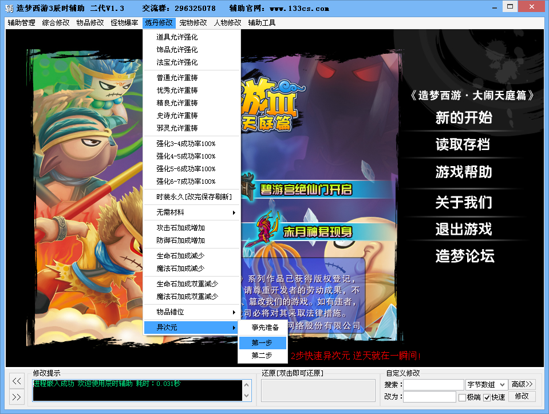This screenshot has height=414, width=549.
Task: Enable 强化4-5成功率100%
Action: (192, 156)
